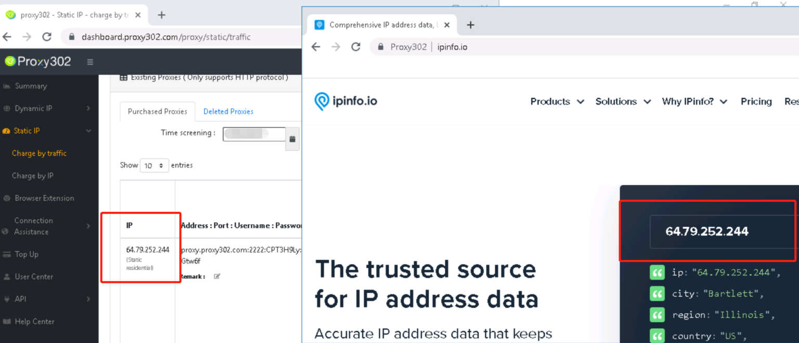This screenshot has width=799, height=343.
Task: Switch to the Deleted Proxies tab
Action: pyautogui.click(x=228, y=112)
